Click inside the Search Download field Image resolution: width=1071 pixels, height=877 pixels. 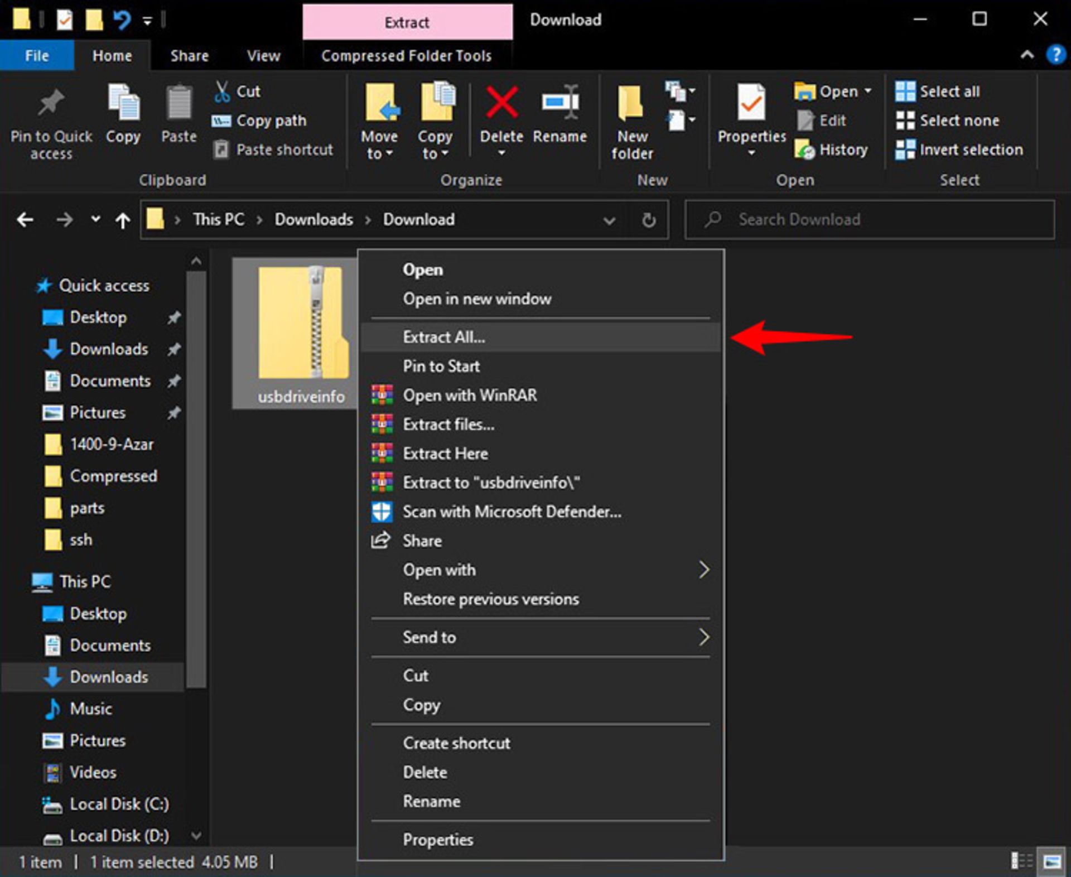pos(865,219)
